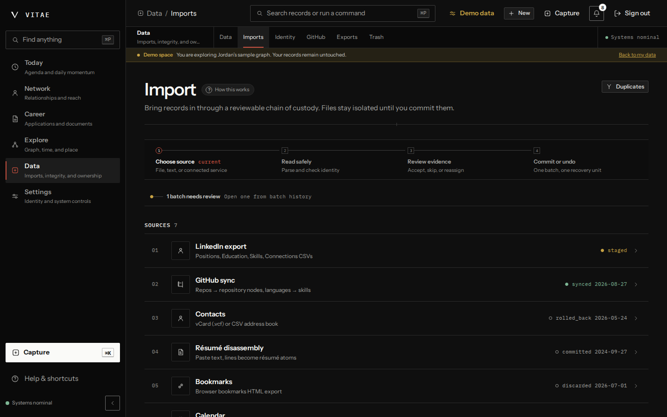Focus the Search records or run a command field
Image resolution: width=667 pixels, height=417 pixels.
coord(343,13)
